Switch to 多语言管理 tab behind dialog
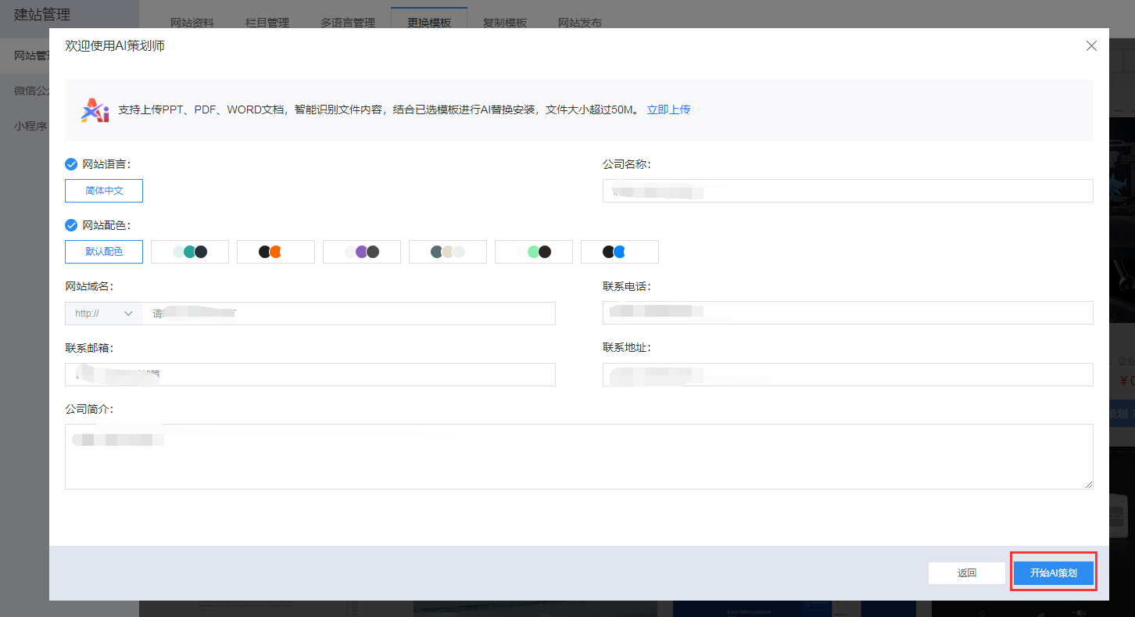This screenshot has height=617, width=1135. tap(348, 23)
